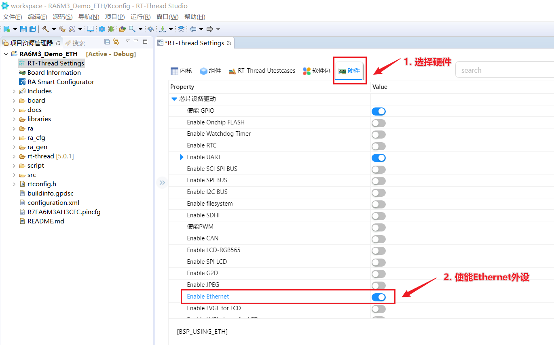Minimize the project explorer panel

(137, 41)
